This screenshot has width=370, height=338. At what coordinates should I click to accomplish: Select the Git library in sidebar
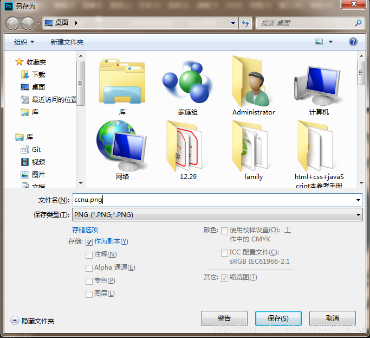pyautogui.click(x=31, y=149)
